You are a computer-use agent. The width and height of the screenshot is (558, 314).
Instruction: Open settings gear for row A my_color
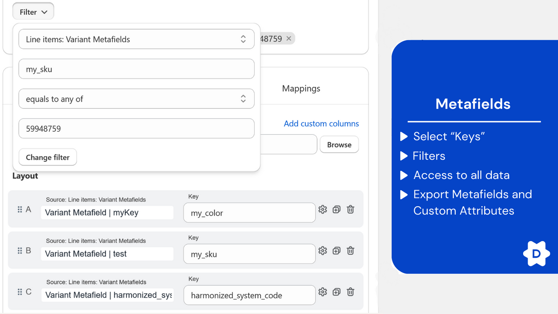coord(323,209)
